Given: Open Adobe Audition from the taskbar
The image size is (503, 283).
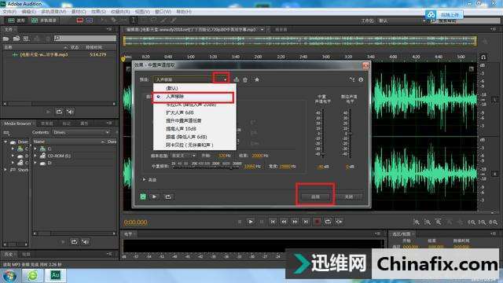Looking at the screenshot, I should click(x=55, y=275).
